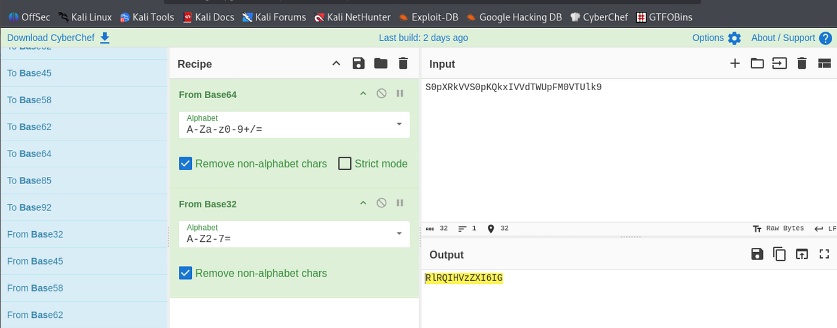Click in the Input text area

[x=629, y=149]
